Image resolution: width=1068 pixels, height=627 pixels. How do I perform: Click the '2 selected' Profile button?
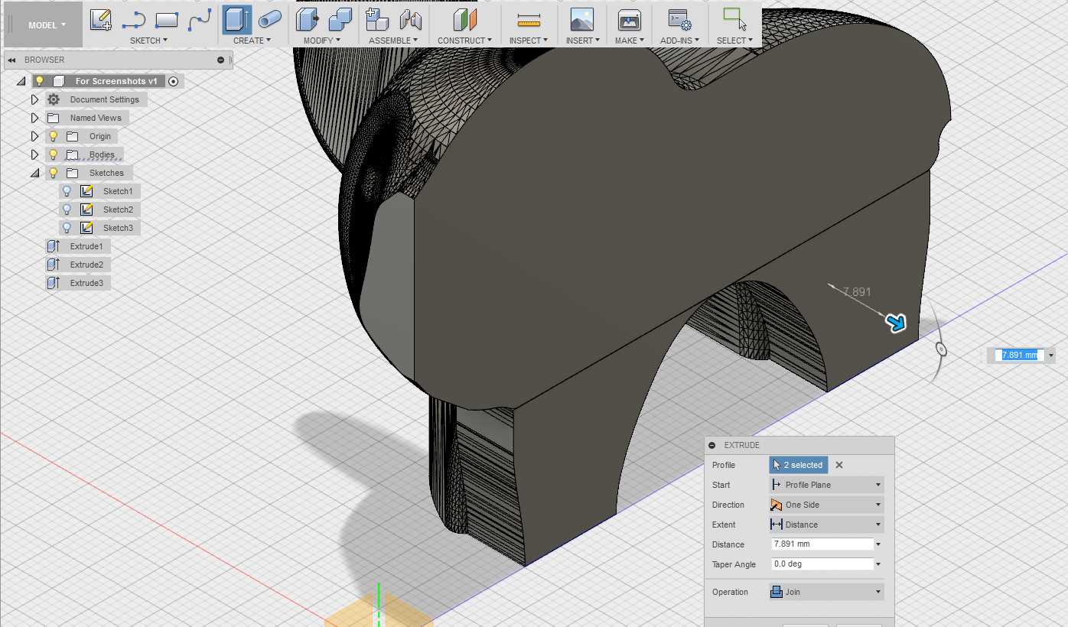[799, 465]
